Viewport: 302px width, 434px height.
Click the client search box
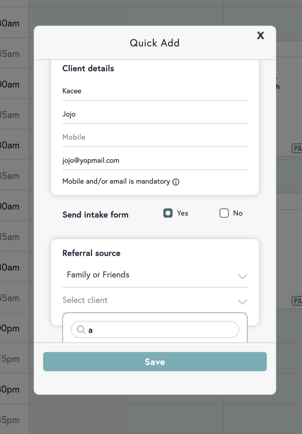161,330
